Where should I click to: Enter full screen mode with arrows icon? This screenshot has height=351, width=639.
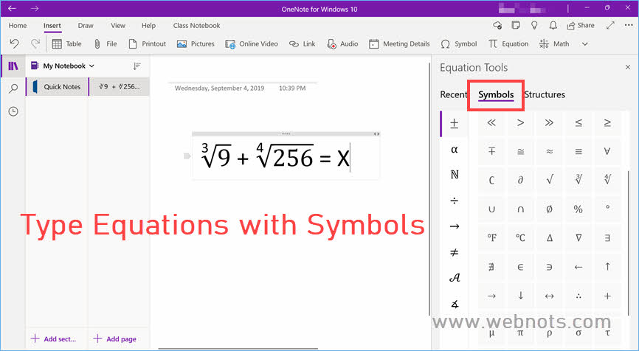pyautogui.click(x=610, y=25)
